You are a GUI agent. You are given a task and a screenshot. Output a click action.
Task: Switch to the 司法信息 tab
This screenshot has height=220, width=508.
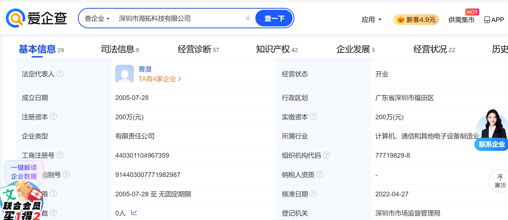[x=120, y=49]
